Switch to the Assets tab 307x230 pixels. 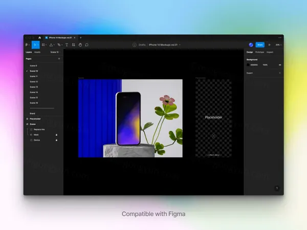37,52
